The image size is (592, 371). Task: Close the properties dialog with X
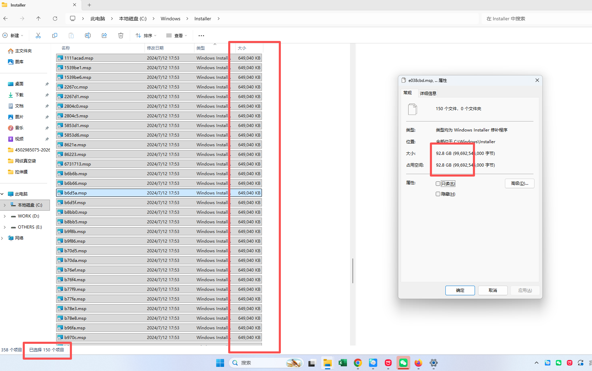pyautogui.click(x=537, y=80)
